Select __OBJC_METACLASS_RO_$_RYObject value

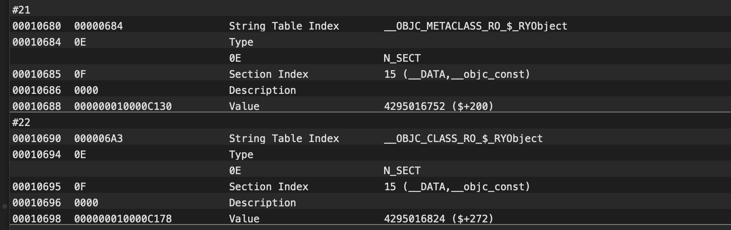(475, 26)
